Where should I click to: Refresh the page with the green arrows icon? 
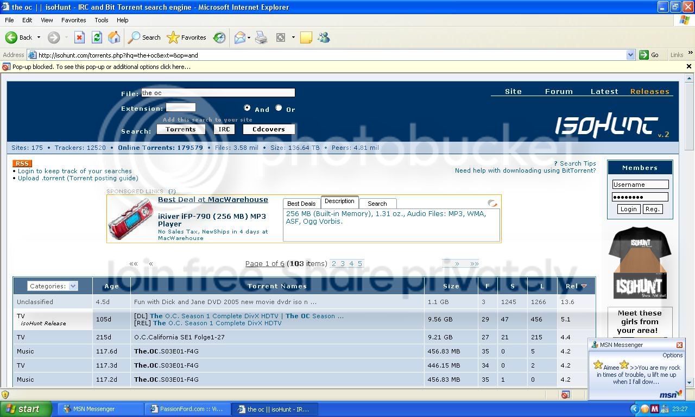(97, 37)
